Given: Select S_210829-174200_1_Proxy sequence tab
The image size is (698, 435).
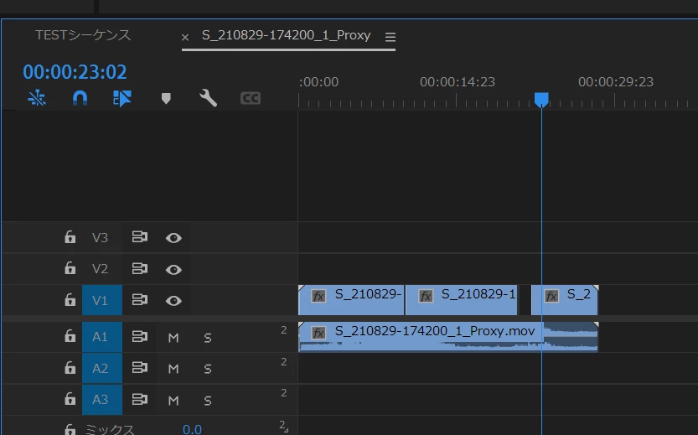Looking at the screenshot, I should coord(287,35).
